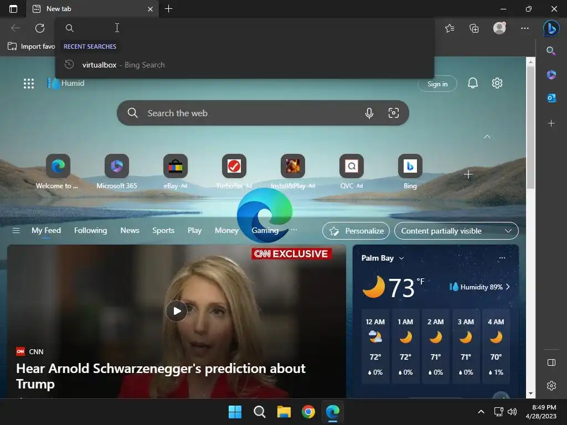567x425 pixels.
Task: Open Windows Start menu
Action: (235, 412)
